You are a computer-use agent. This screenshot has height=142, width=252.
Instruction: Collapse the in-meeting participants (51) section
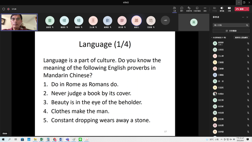212,37
